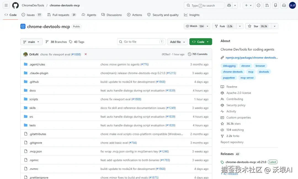Image resolution: width=298 pixels, height=179 pixels.
Task: Open the tests folder
Action: tap(33, 125)
